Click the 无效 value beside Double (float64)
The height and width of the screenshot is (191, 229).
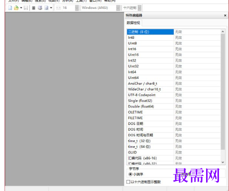click(179, 106)
